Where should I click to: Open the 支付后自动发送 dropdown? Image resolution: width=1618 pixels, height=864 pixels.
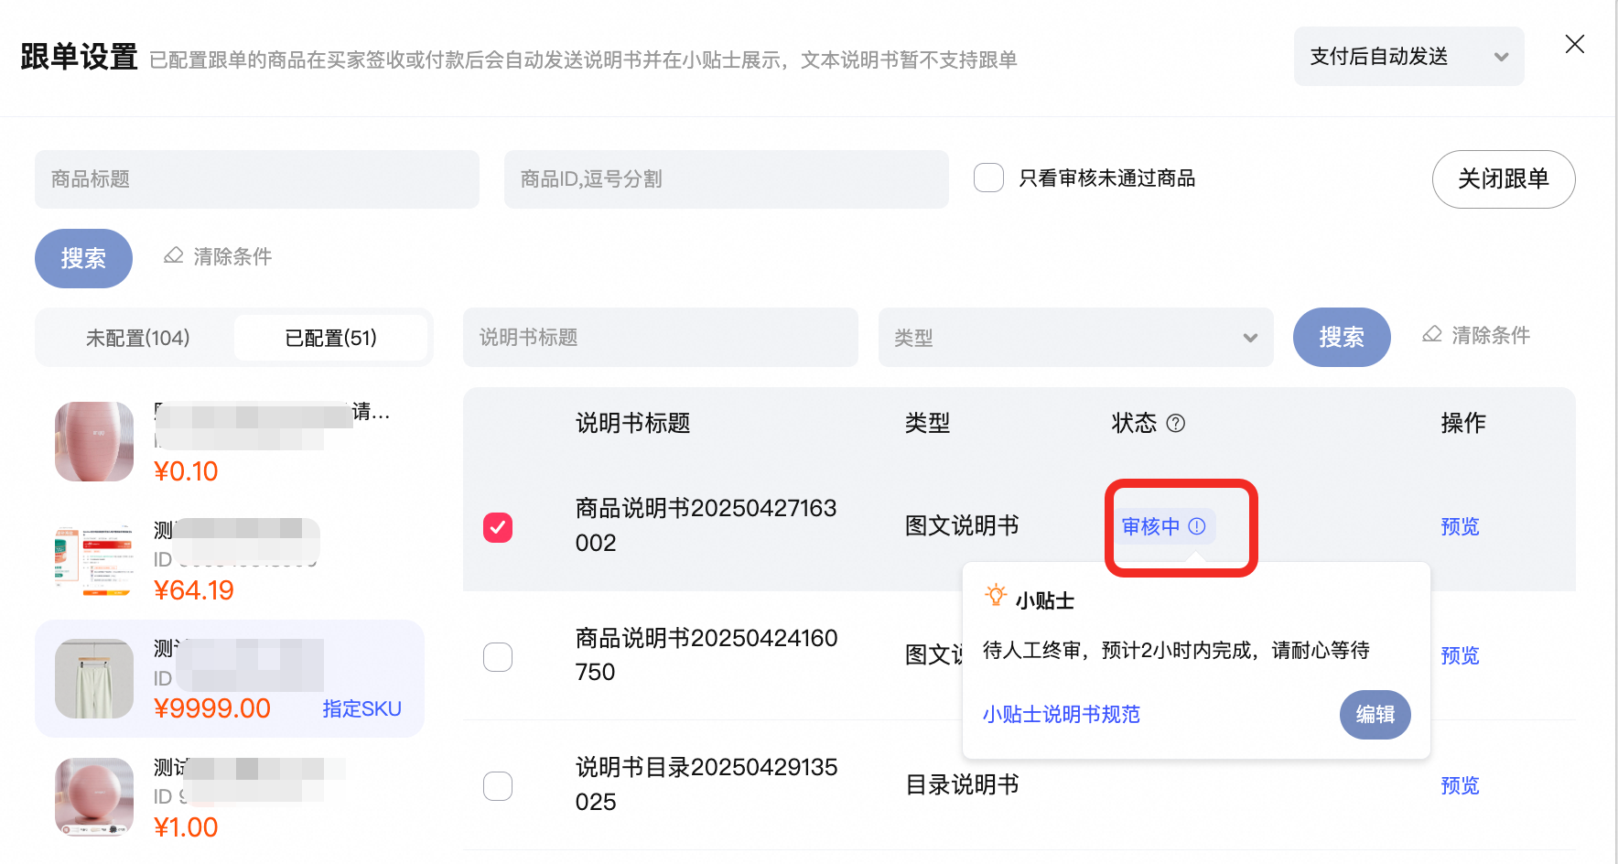(x=1408, y=57)
